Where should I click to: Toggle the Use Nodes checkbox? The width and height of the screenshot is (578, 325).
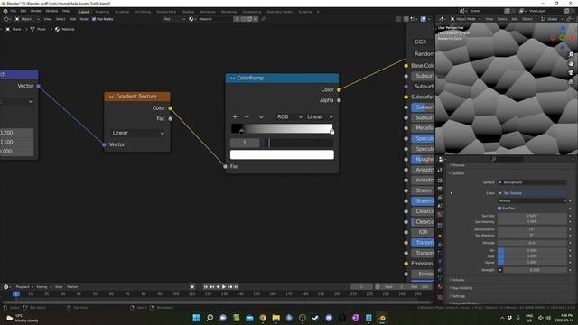[x=94, y=19]
